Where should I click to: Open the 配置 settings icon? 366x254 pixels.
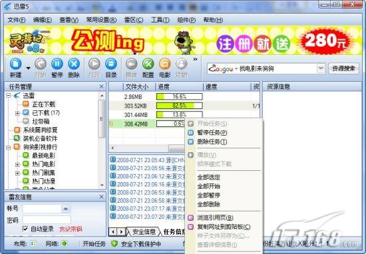[x=148, y=64]
